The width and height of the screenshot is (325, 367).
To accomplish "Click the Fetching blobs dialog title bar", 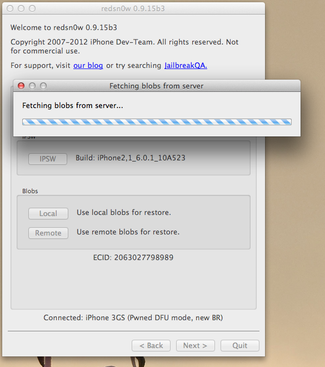I will pos(157,86).
